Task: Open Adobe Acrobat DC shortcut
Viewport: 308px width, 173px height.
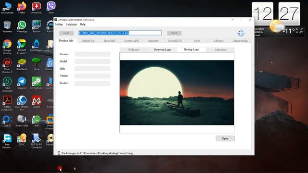Action: click(7, 103)
